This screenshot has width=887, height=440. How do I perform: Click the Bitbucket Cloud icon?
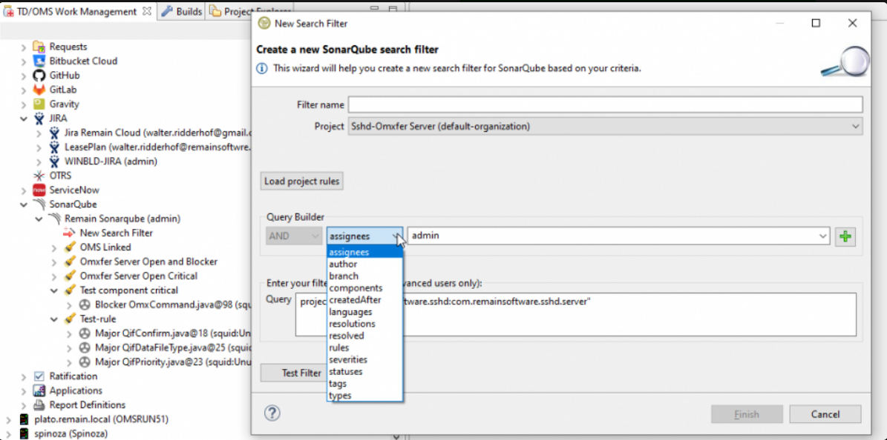pyautogui.click(x=39, y=61)
